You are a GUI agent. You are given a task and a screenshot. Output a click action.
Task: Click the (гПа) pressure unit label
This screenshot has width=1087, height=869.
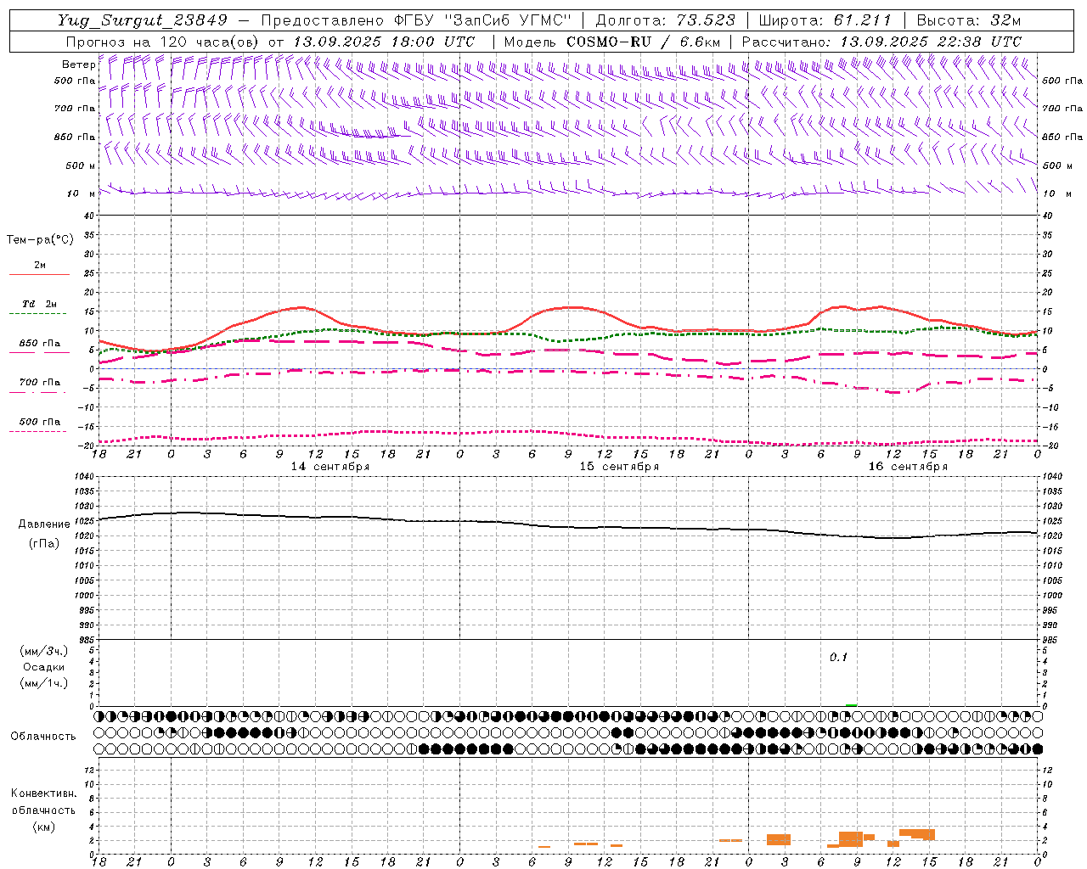pos(44,544)
